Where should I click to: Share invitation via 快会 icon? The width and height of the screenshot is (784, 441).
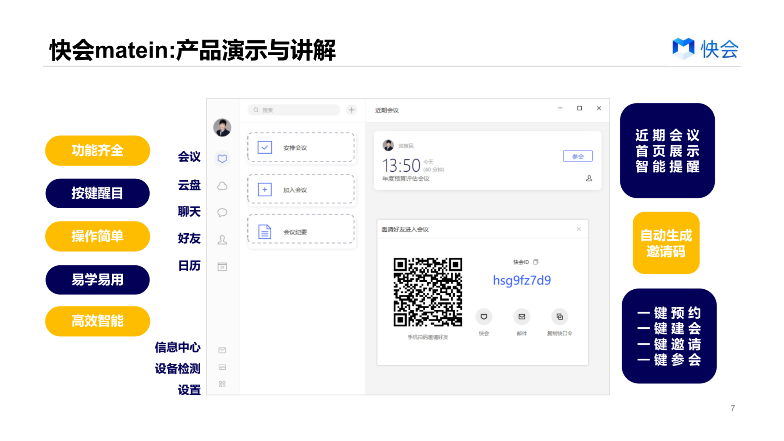click(x=484, y=317)
